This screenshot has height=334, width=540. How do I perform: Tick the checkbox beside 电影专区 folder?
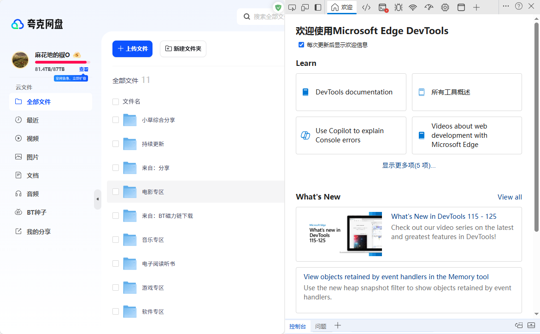click(x=116, y=192)
